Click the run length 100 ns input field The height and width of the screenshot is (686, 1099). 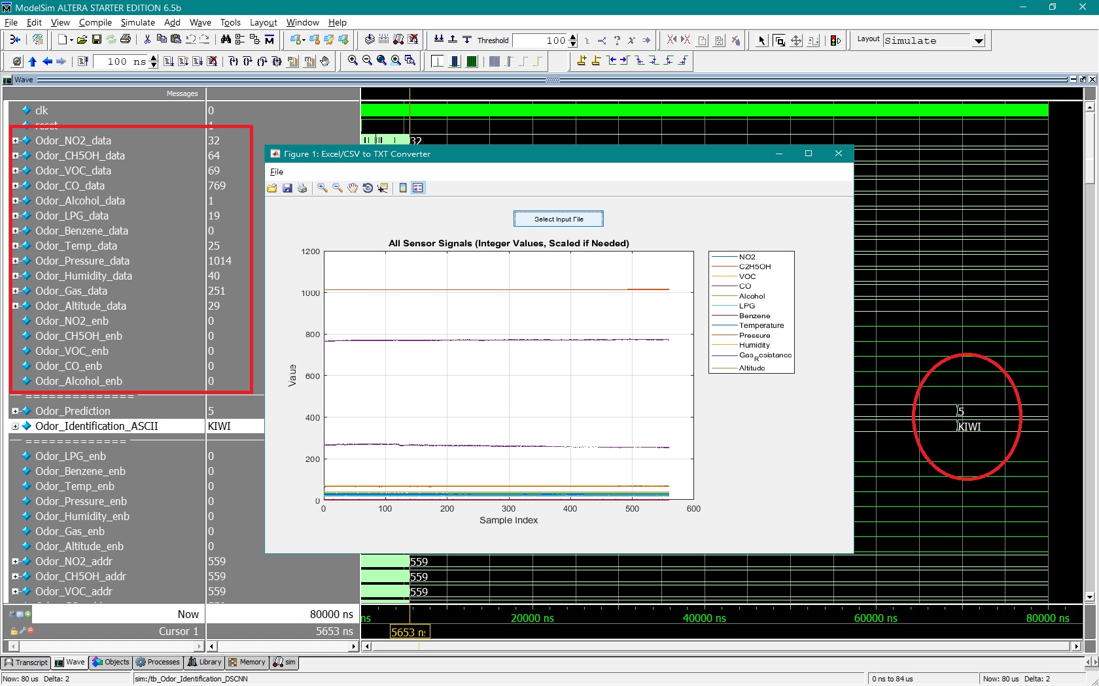120,61
